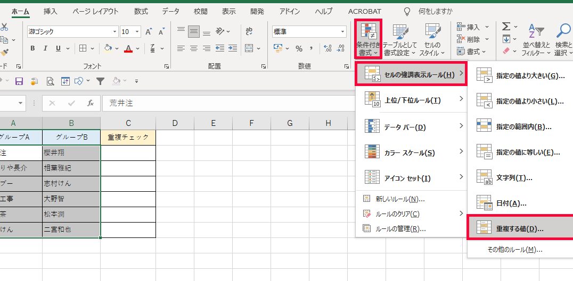Open number format dropdown 標準
The width and height of the screenshot is (573, 281).
pyautogui.click(x=343, y=32)
